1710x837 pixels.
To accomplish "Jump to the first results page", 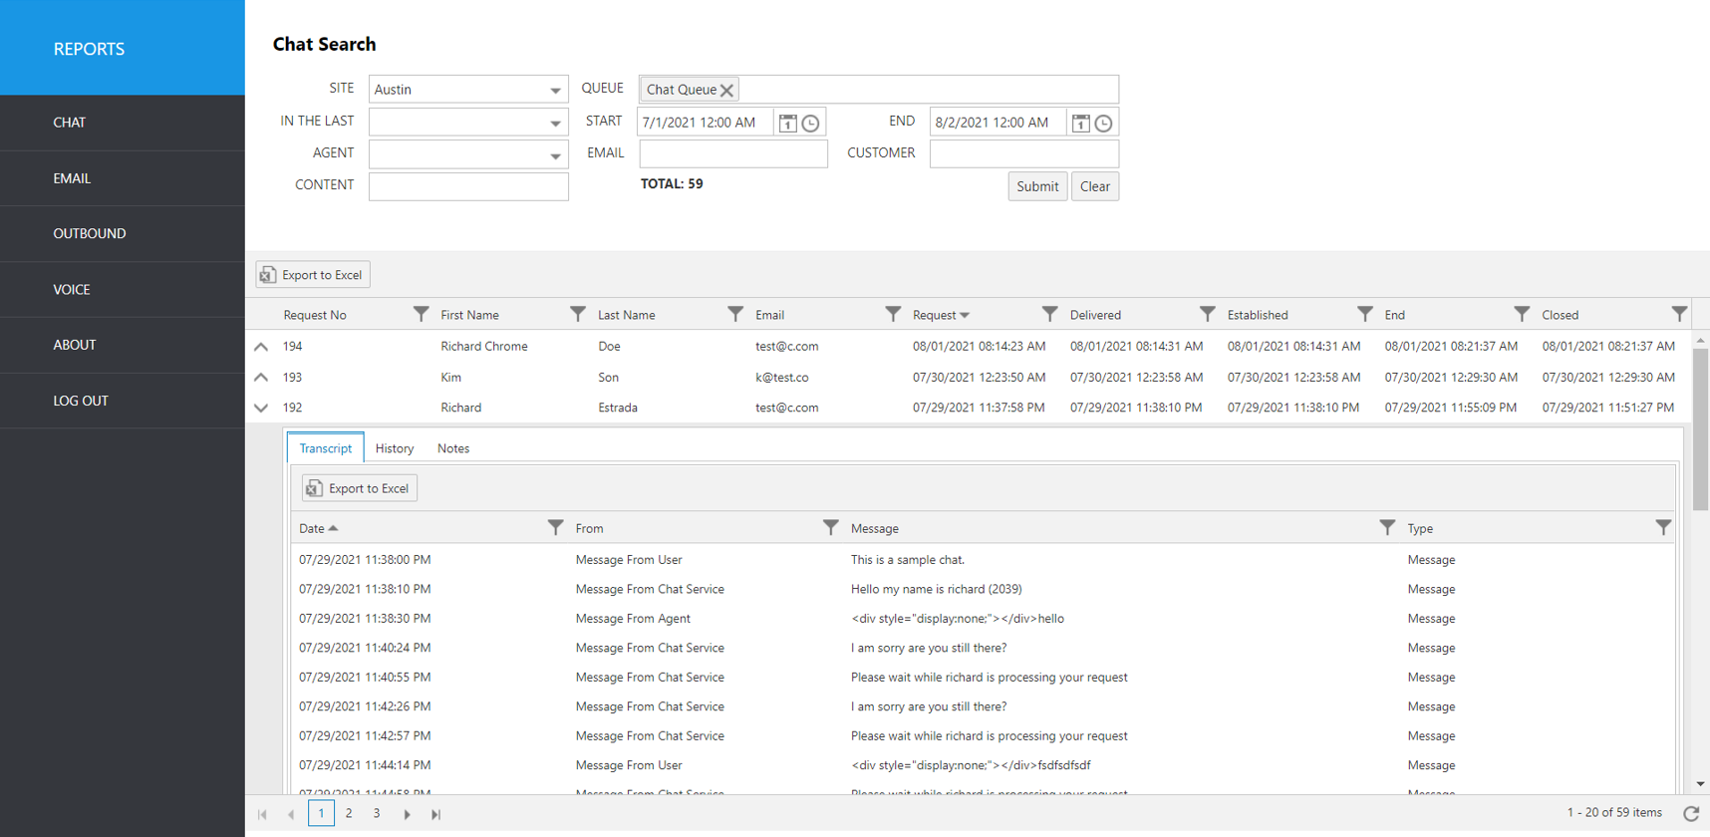I will click(262, 814).
